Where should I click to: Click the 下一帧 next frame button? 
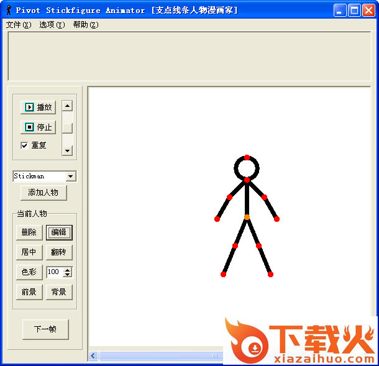(45, 329)
